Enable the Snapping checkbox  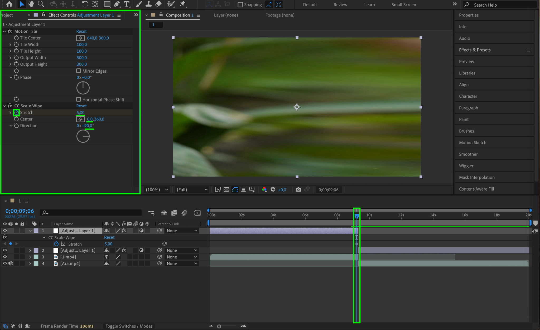[240, 5]
